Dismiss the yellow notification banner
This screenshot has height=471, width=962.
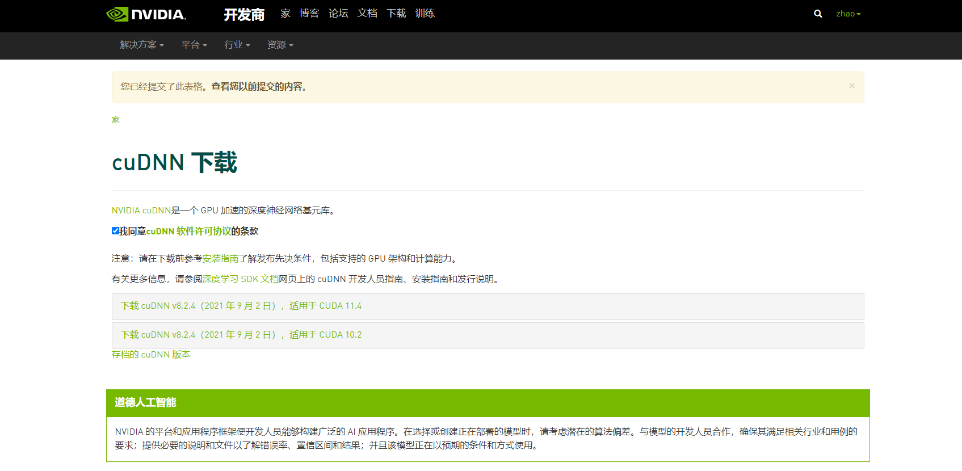click(x=851, y=86)
